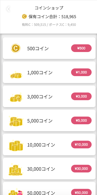The width and height of the screenshot is (97, 195).
Task: Go back using the back arrow icon
Action: coord(8,9)
